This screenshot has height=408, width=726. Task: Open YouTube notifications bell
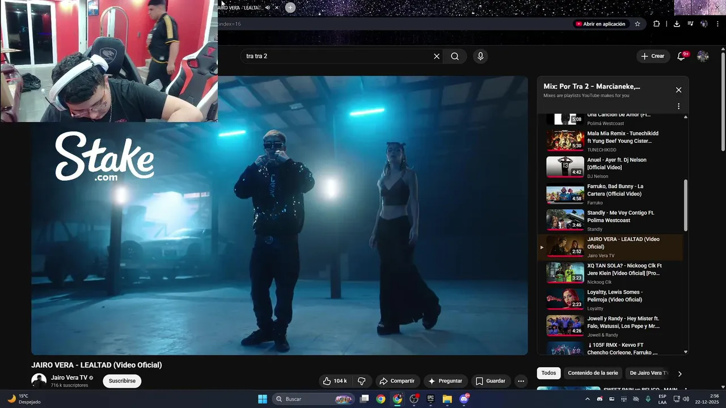coord(682,56)
